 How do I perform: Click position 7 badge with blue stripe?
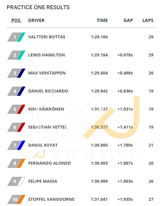[16, 145]
